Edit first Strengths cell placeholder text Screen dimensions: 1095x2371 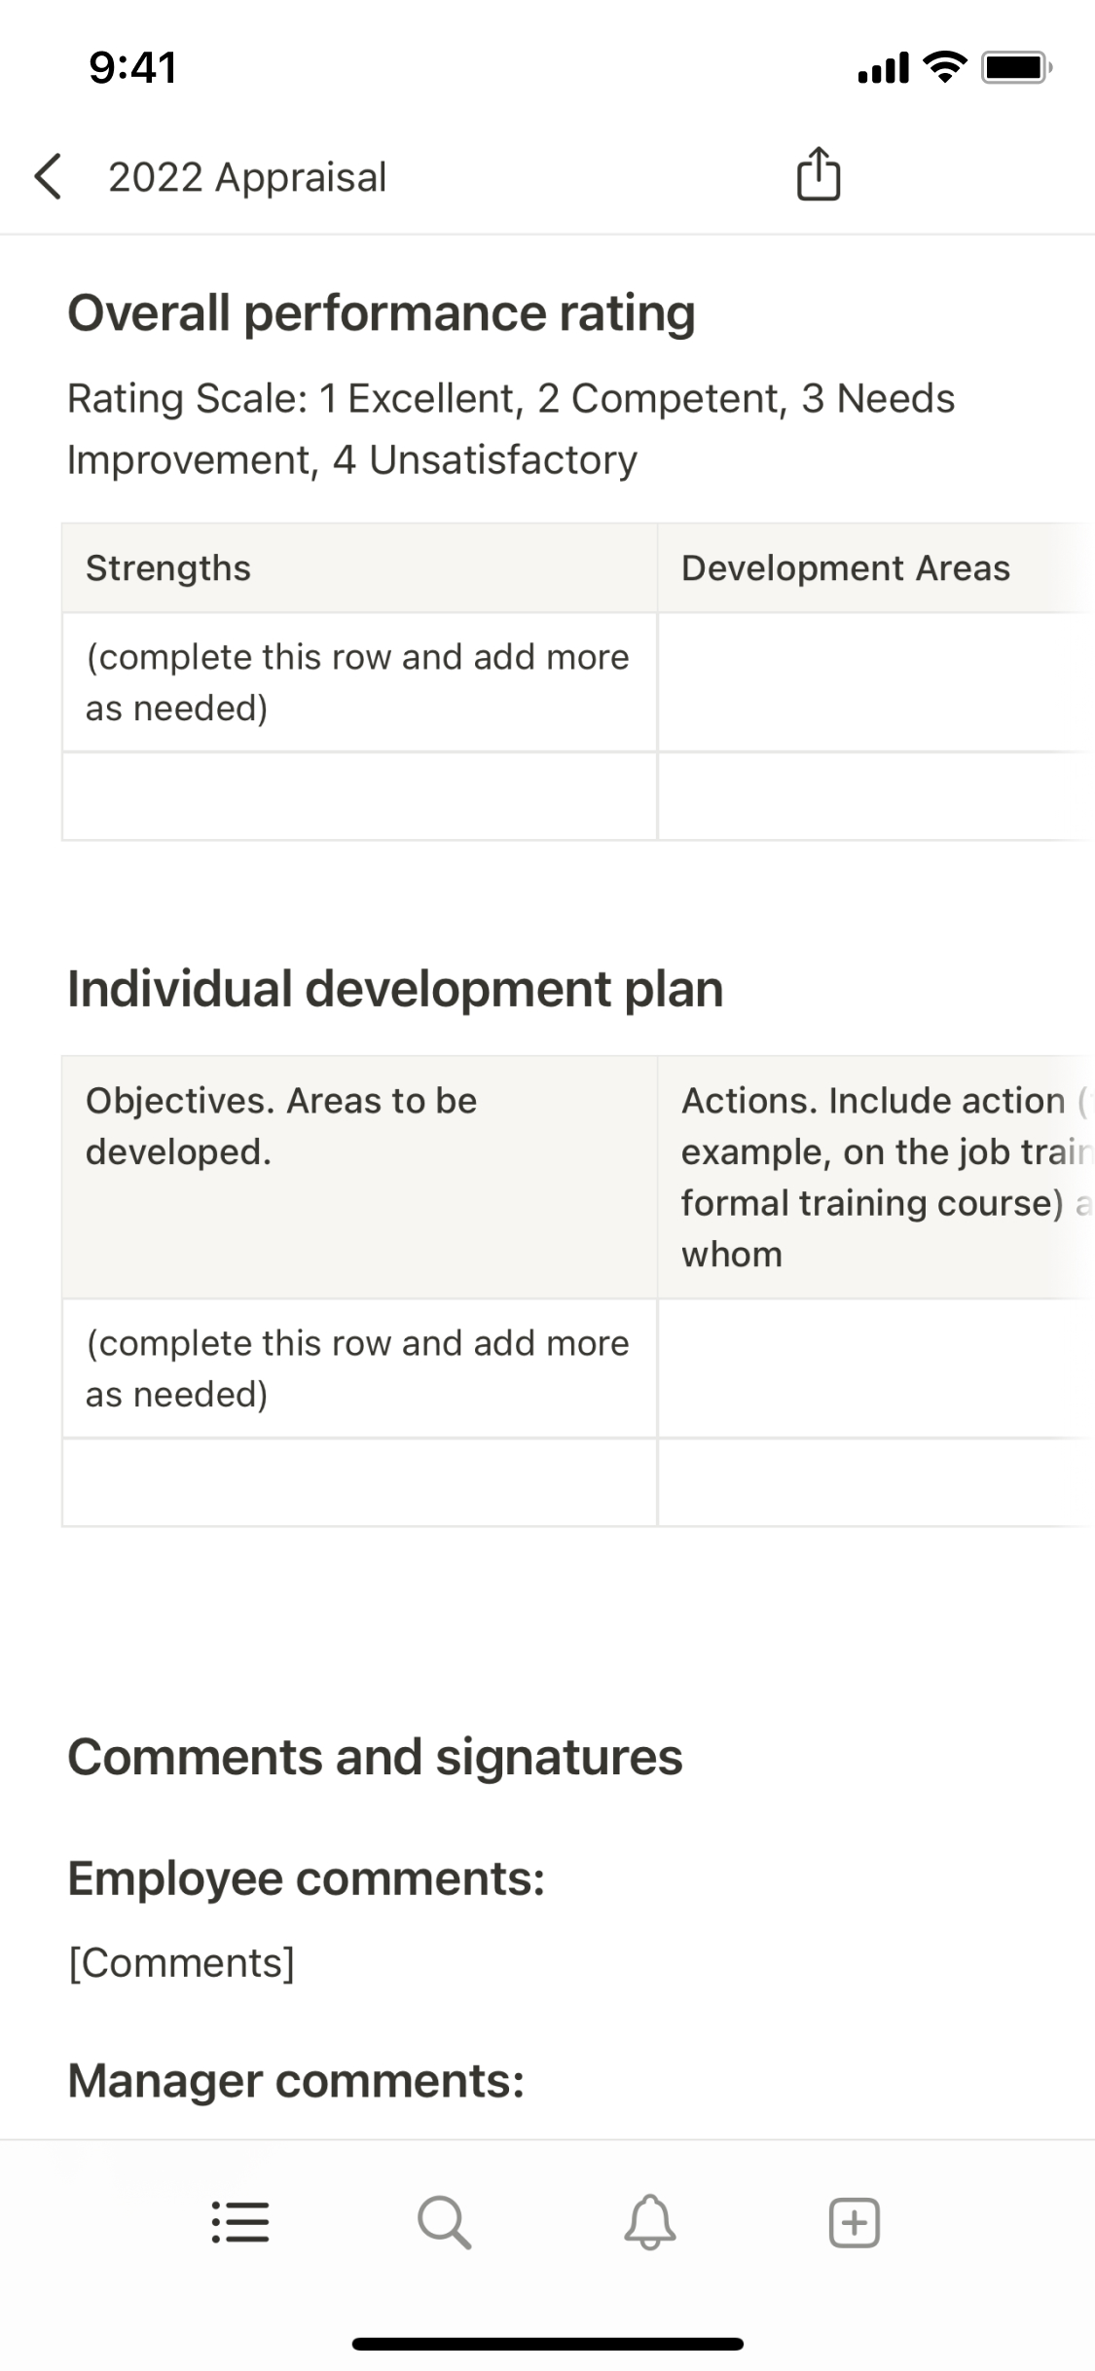tap(357, 682)
